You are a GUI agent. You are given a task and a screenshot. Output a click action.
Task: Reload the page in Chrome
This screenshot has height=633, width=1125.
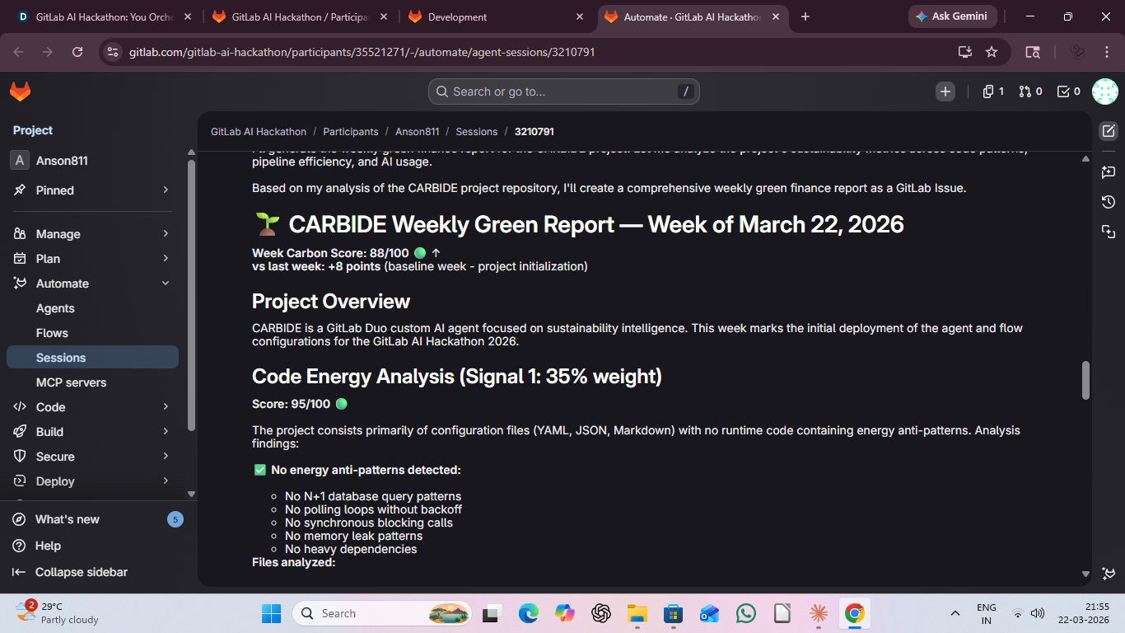pyautogui.click(x=77, y=52)
